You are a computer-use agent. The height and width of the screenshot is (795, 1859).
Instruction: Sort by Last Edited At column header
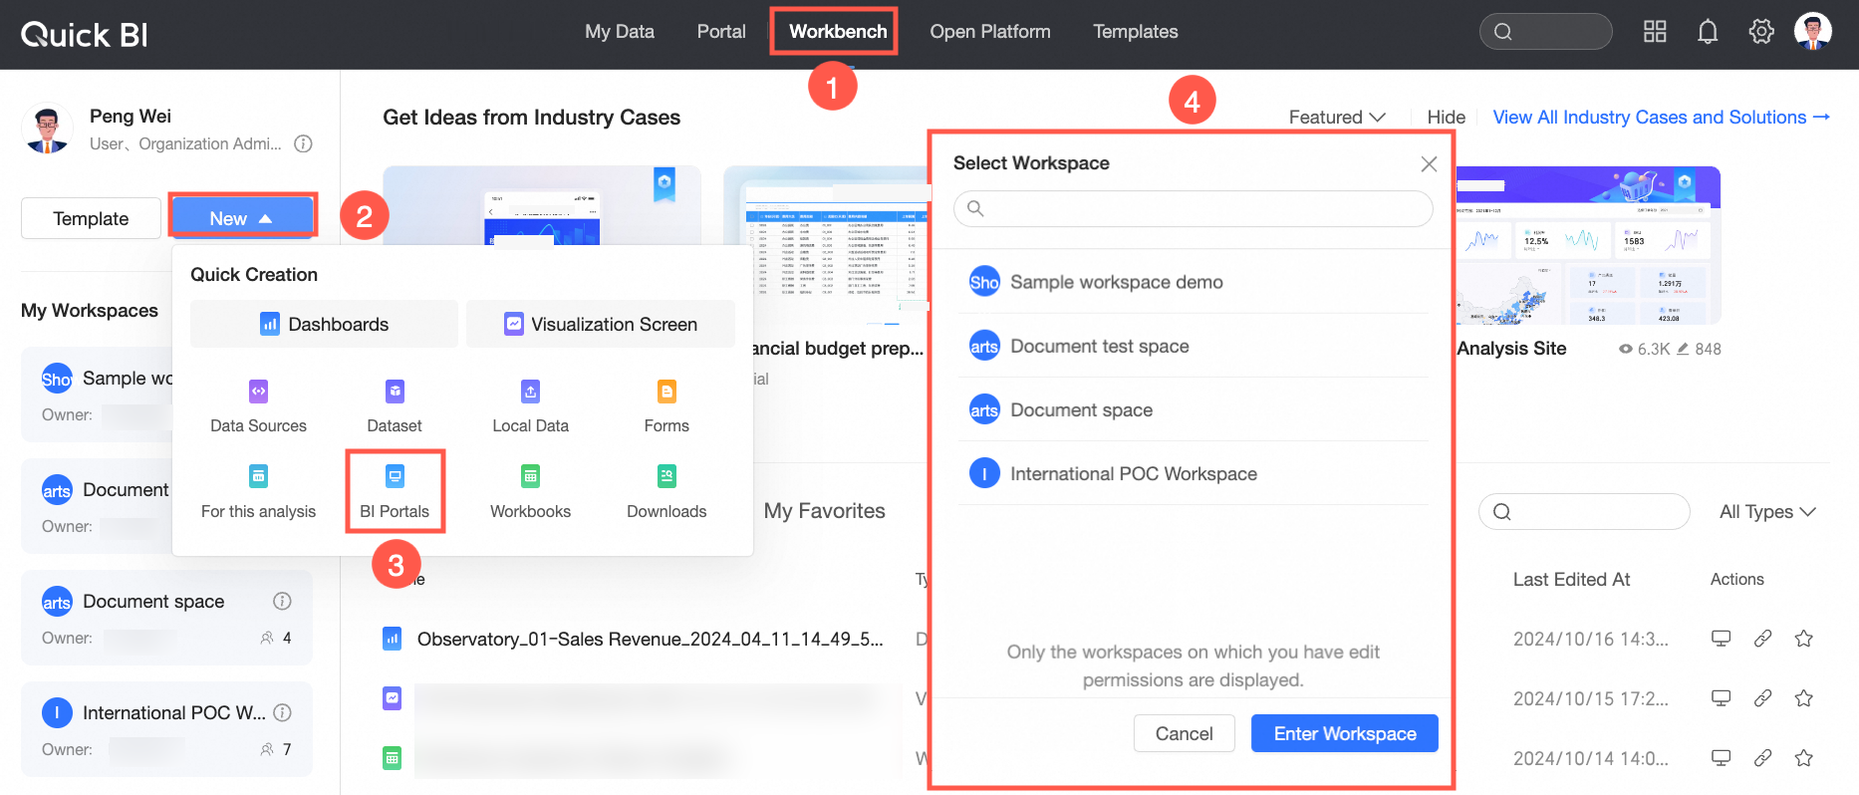click(1571, 580)
